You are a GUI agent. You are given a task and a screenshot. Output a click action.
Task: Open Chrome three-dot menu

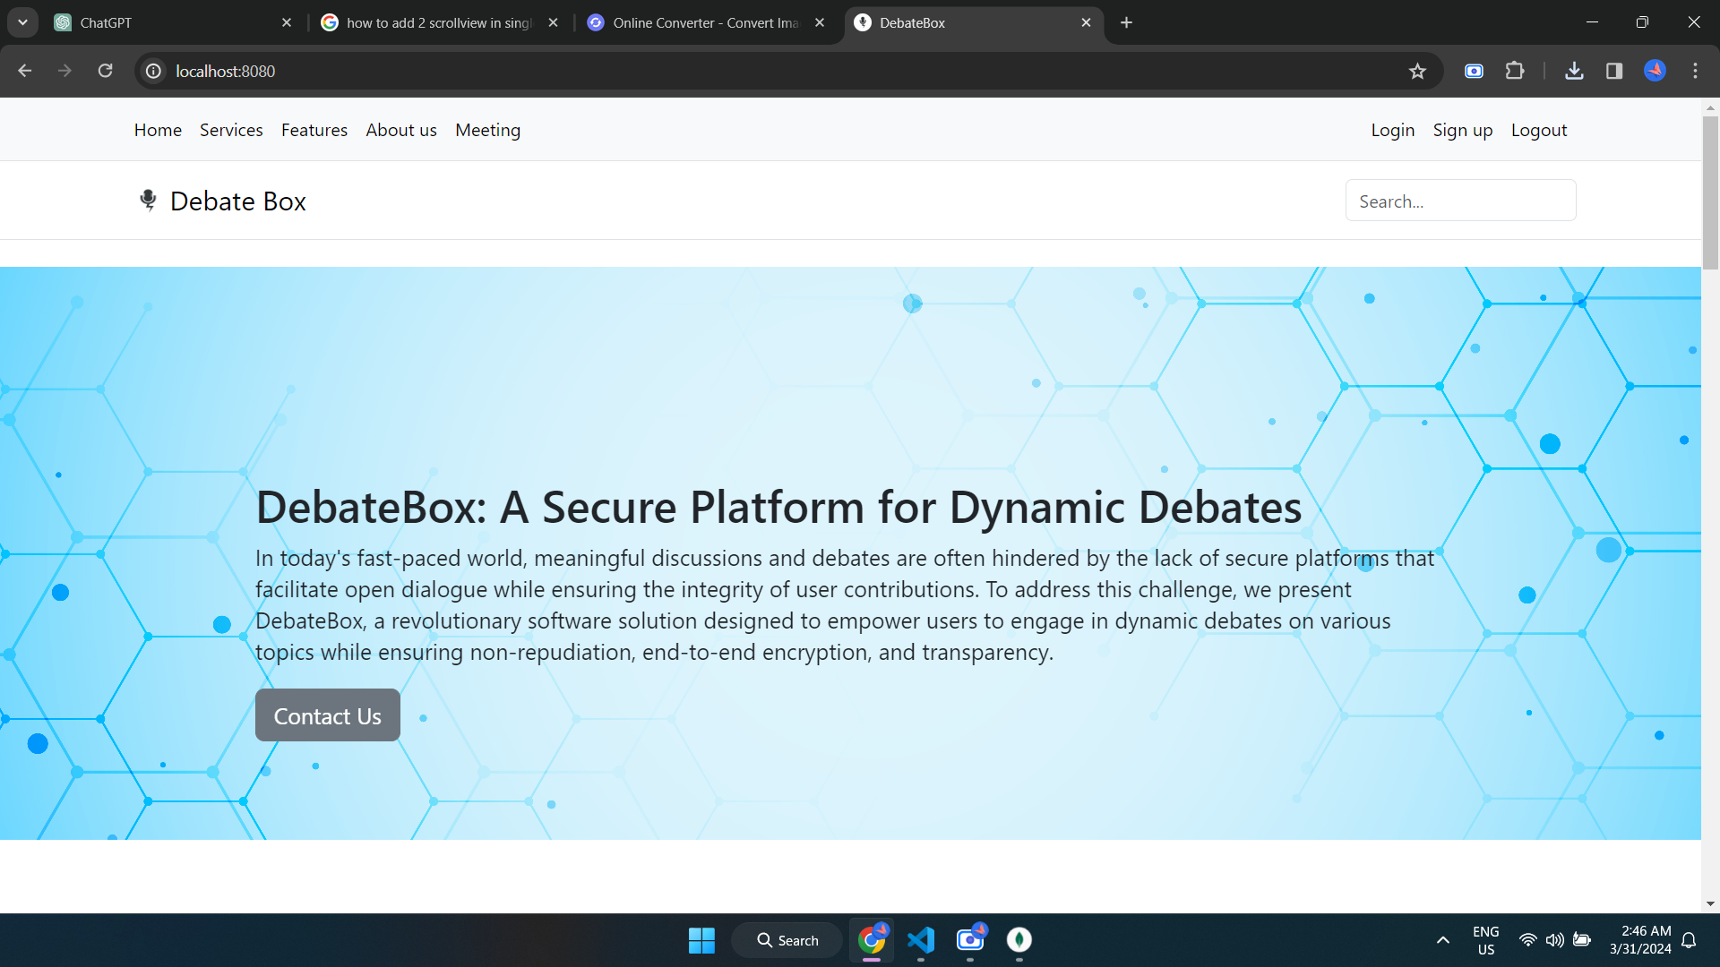click(x=1695, y=71)
